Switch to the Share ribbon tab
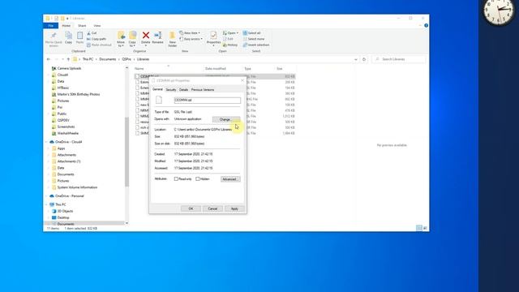Image resolution: width=519 pixels, height=292 pixels. point(82,25)
